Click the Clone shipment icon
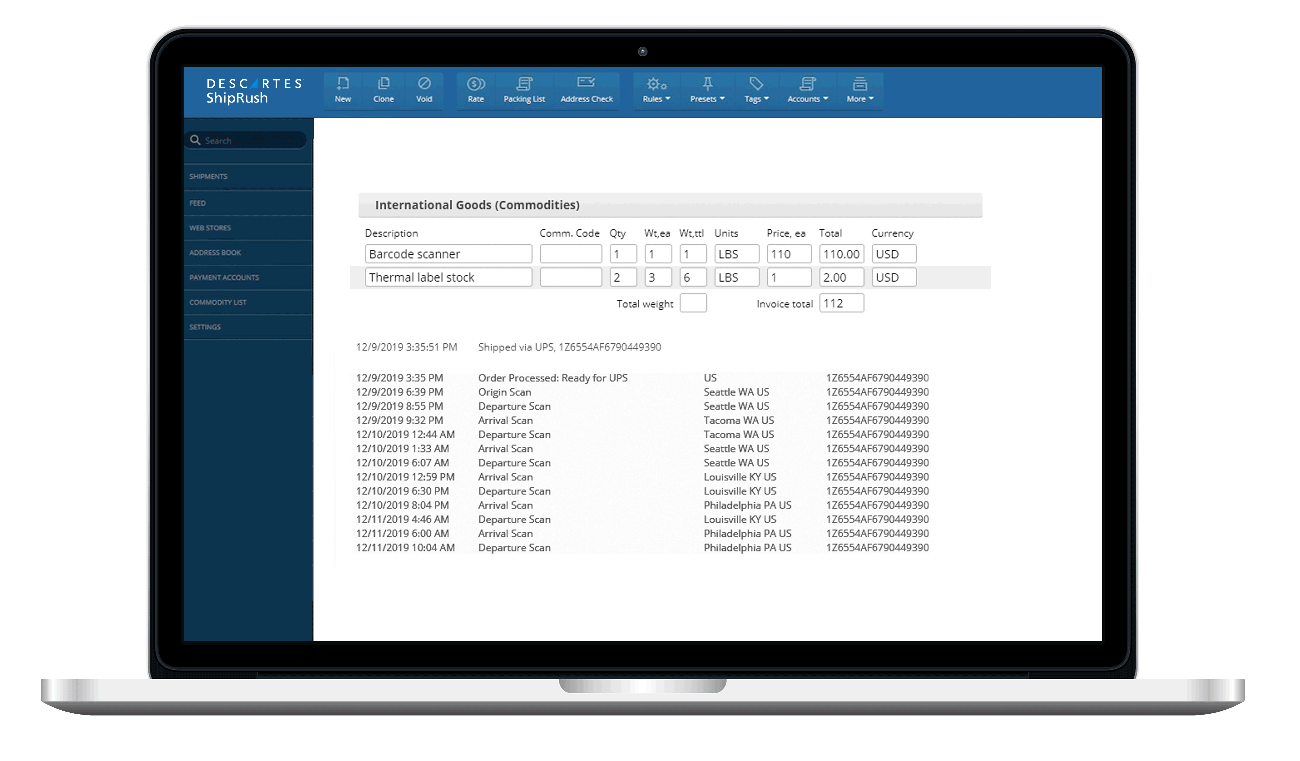Viewport: 1300px width, 761px height. (x=383, y=90)
